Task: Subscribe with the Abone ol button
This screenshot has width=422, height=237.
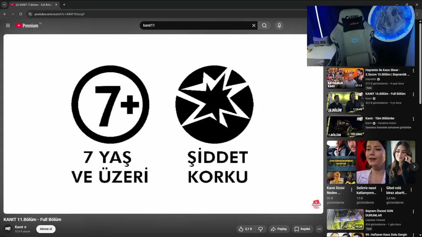Action: tap(46, 229)
